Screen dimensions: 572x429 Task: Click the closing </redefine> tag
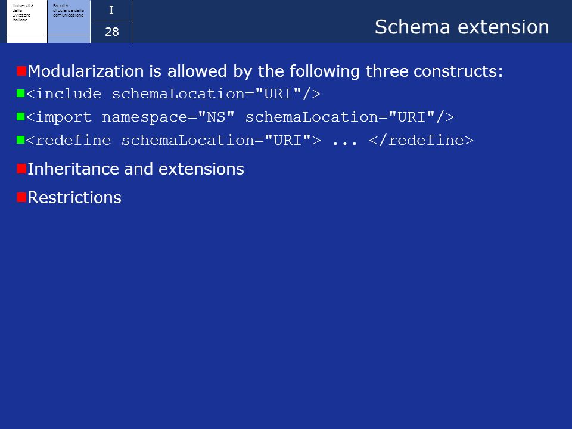(x=421, y=141)
